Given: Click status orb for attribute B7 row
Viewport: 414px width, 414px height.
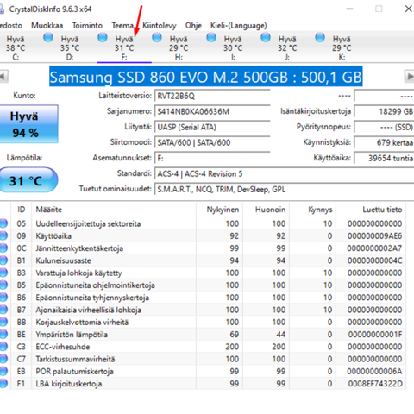Looking at the screenshot, I should (x=3, y=310).
